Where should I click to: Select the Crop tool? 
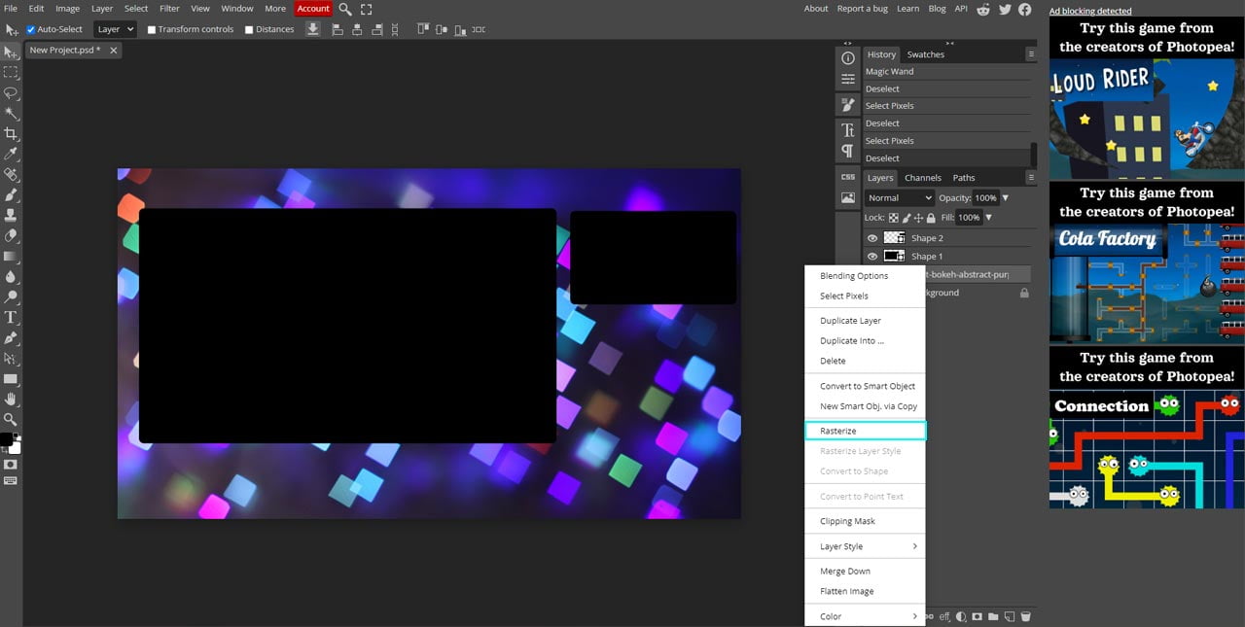point(12,134)
